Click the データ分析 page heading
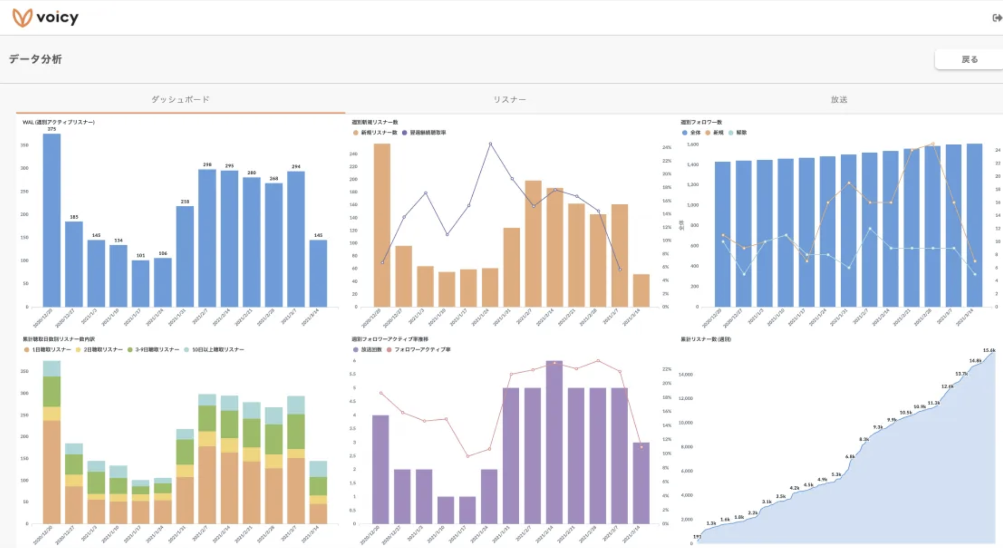The image size is (1003, 548). coord(36,59)
